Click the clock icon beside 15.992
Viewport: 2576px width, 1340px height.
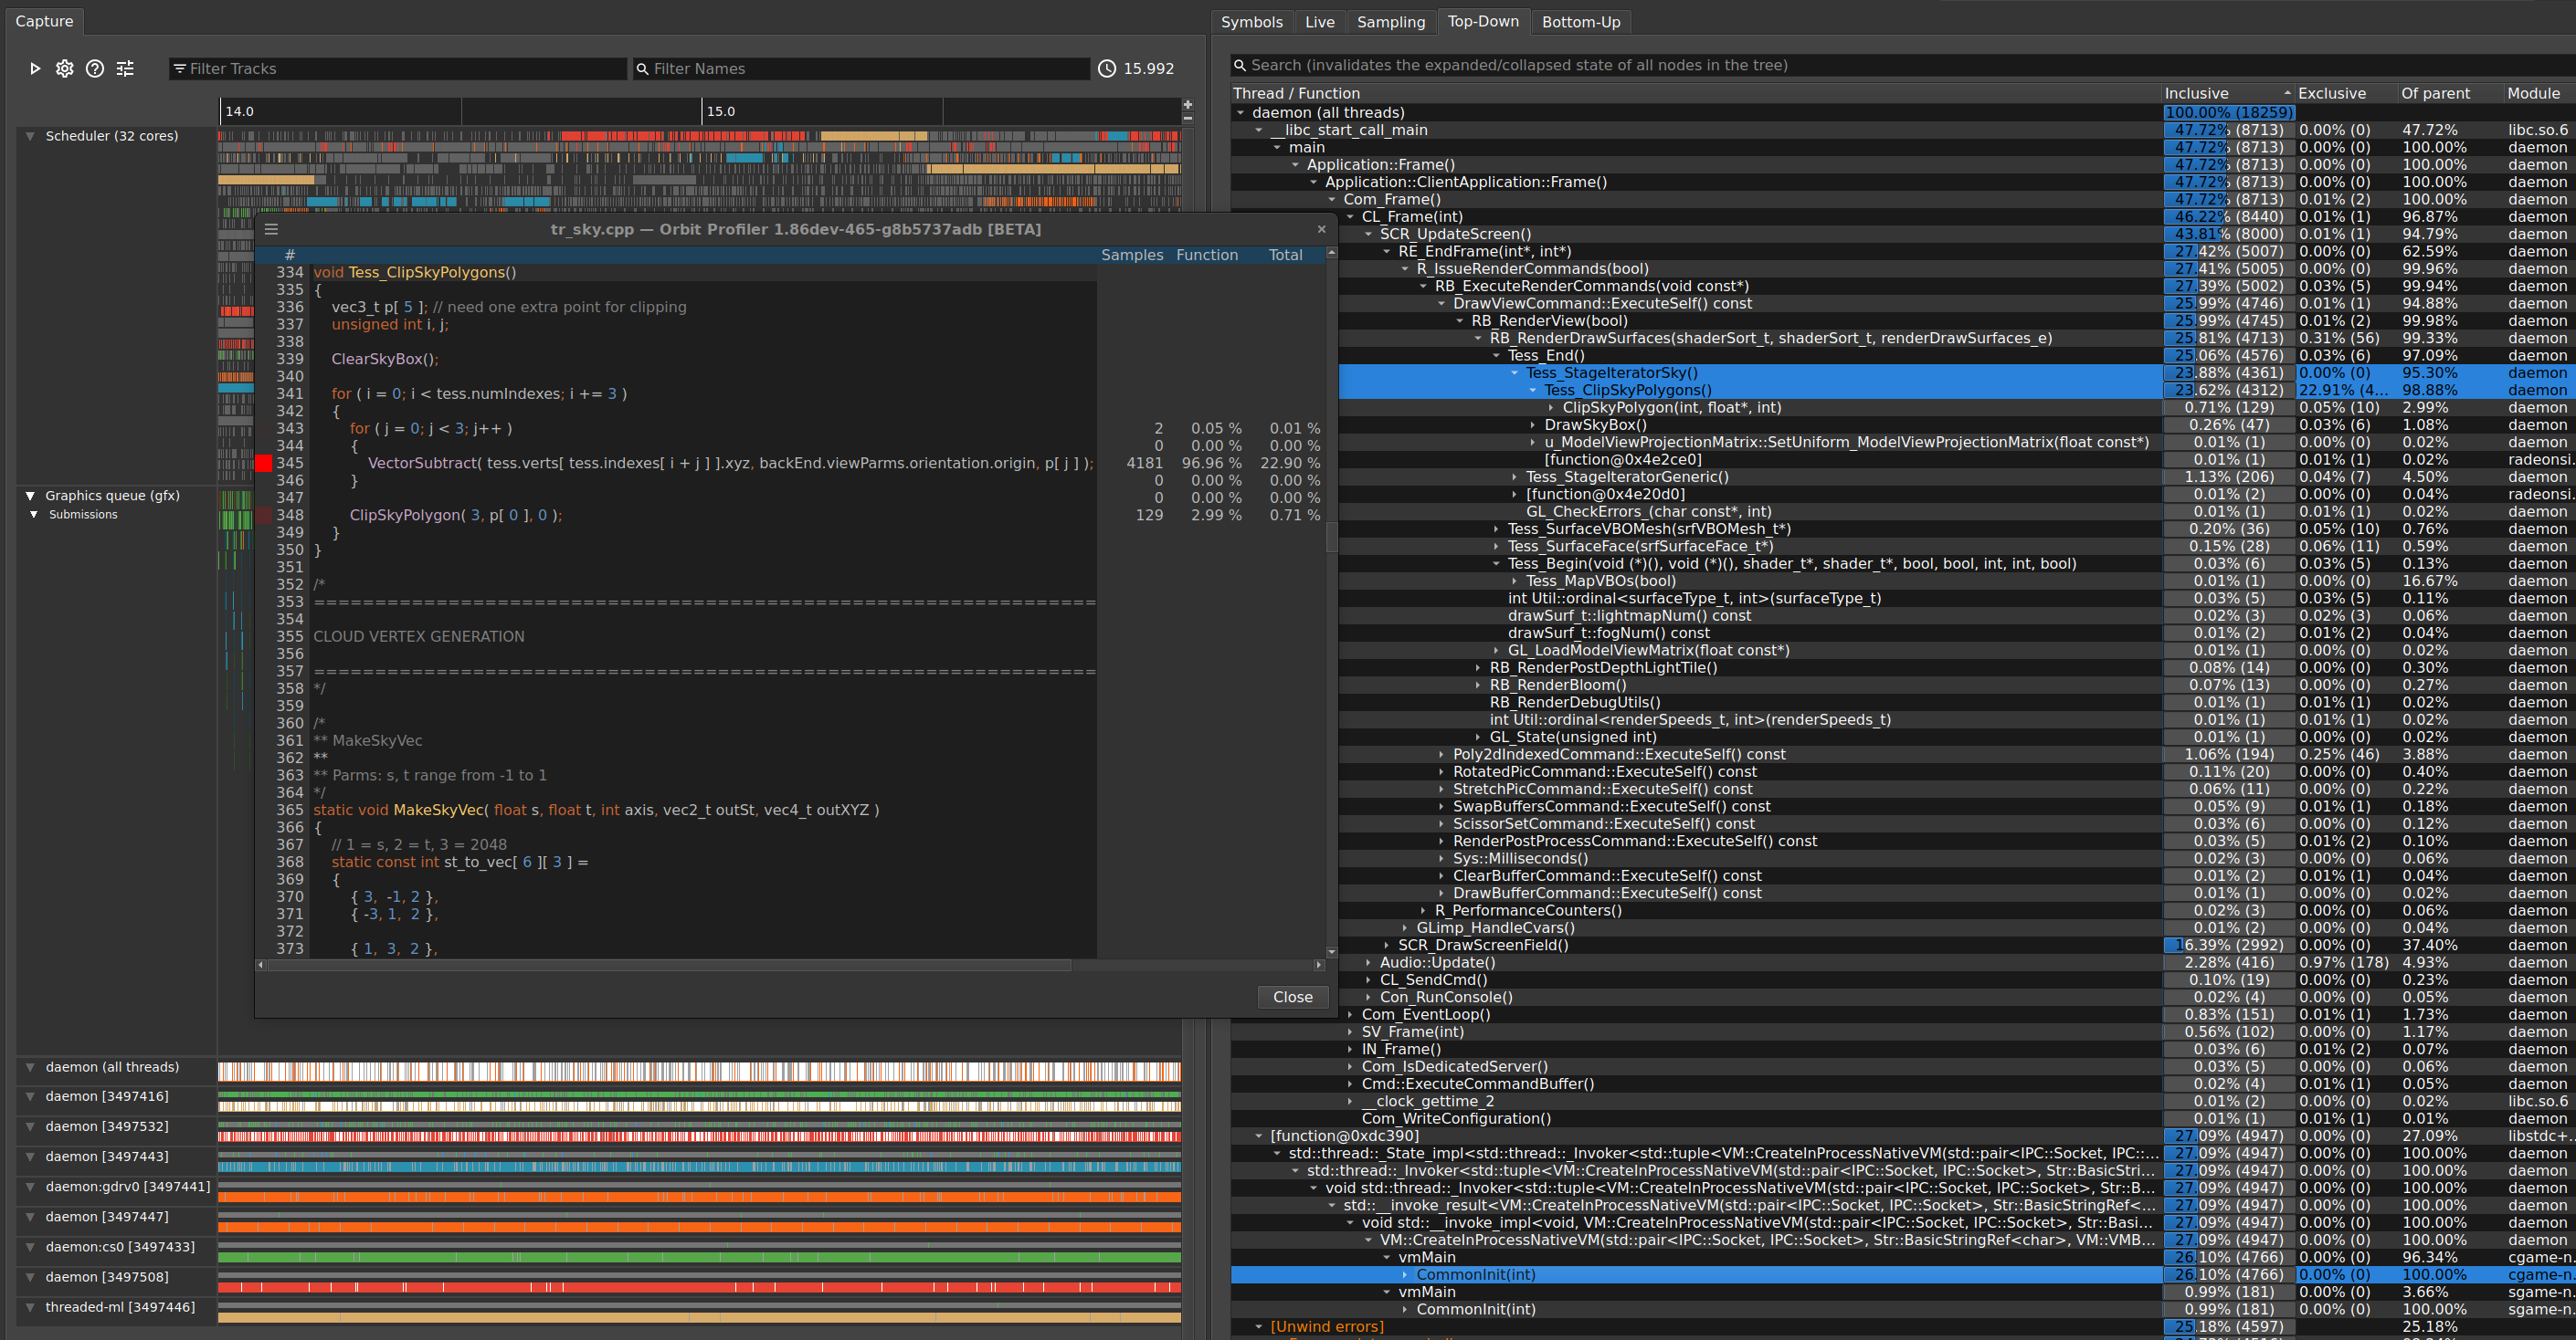(1106, 68)
